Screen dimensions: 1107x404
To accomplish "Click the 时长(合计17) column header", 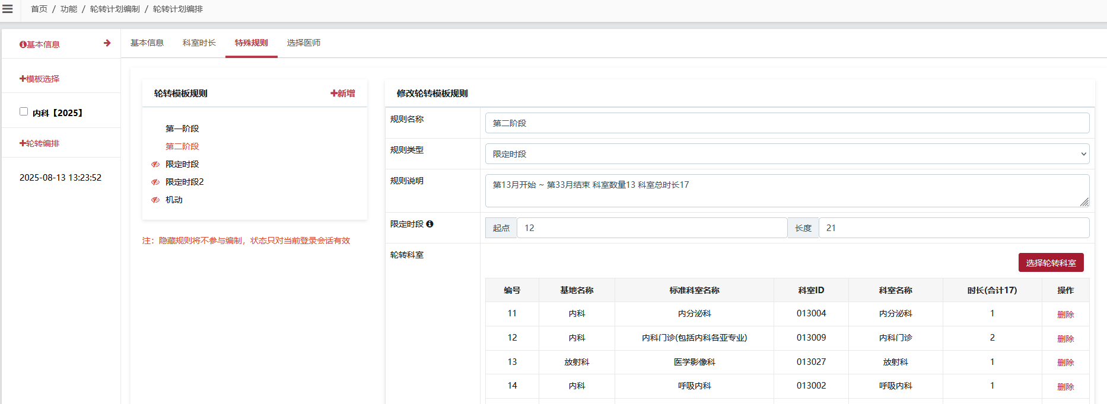I will pyautogui.click(x=992, y=290).
